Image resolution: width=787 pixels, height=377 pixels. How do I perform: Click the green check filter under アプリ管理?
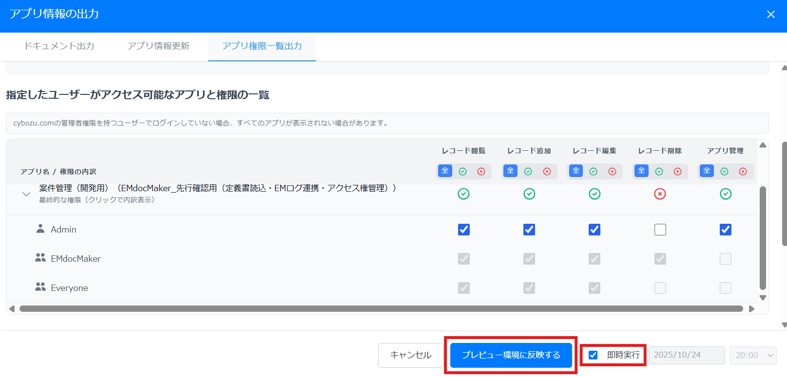[725, 171]
